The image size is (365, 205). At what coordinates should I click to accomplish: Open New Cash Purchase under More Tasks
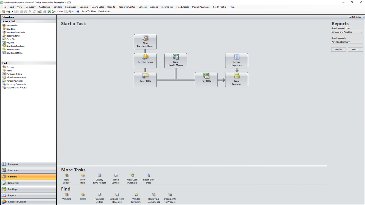click(x=132, y=179)
